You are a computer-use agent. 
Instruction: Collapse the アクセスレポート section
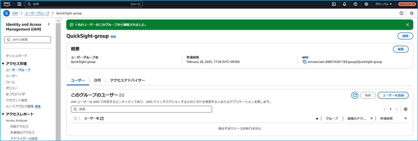pyautogui.click(x=3, y=114)
